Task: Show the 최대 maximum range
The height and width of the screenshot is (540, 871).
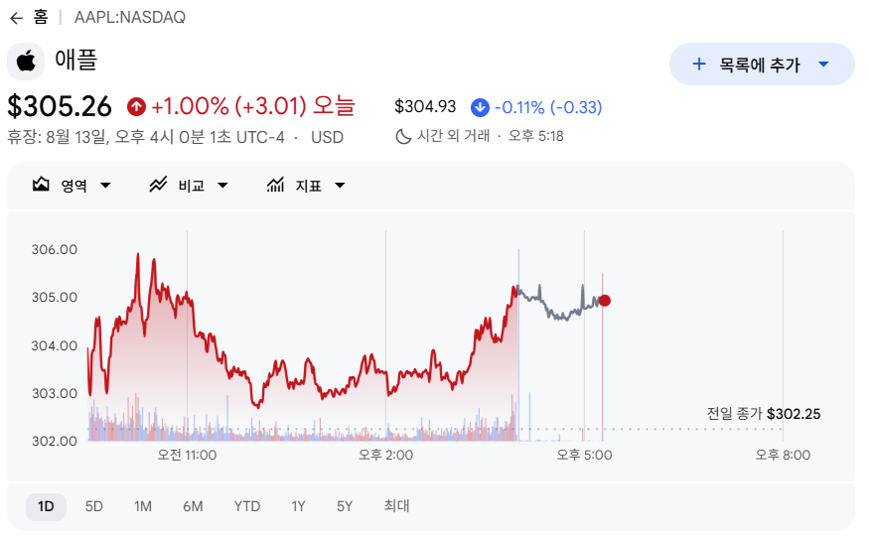Action: tap(396, 506)
